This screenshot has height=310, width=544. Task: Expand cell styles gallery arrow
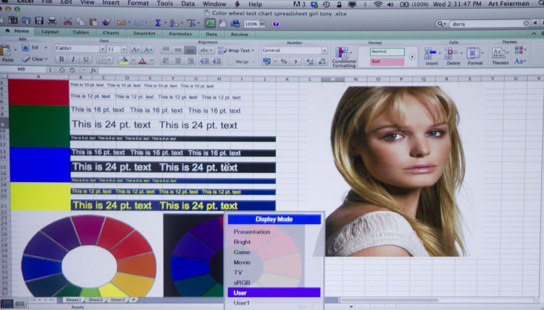tap(412, 56)
